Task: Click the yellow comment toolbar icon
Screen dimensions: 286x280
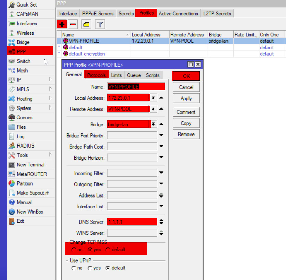Action: click(87, 24)
